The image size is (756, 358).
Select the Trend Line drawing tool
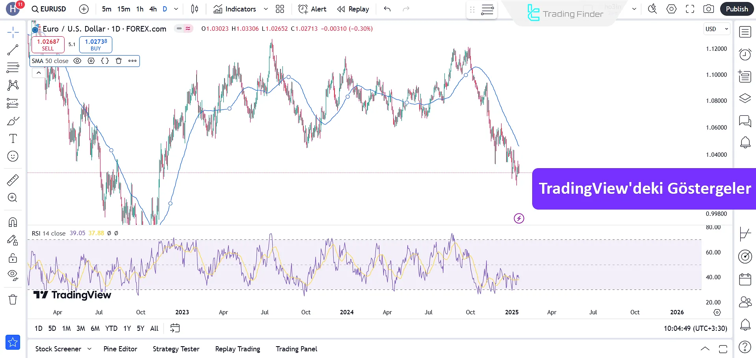pos(12,50)
